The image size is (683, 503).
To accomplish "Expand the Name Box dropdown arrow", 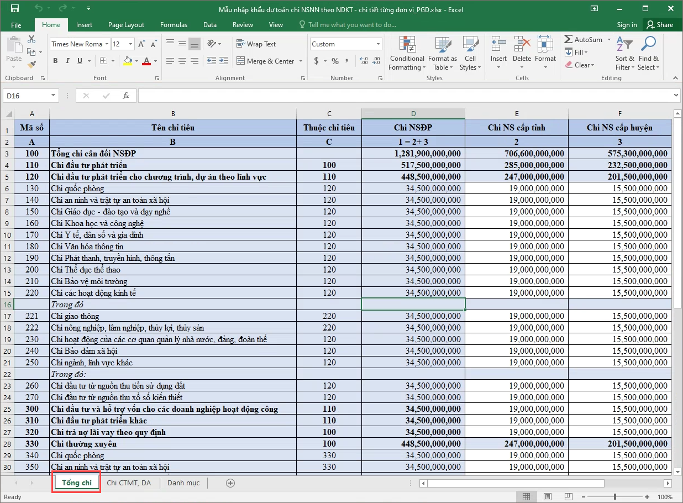I will tap(54, 96).
